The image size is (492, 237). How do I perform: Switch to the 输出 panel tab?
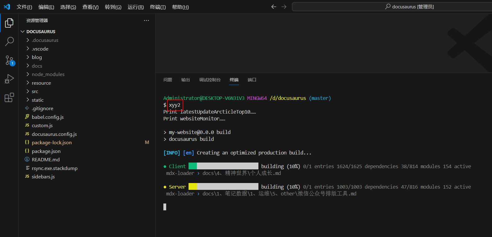tap(185, 80)
